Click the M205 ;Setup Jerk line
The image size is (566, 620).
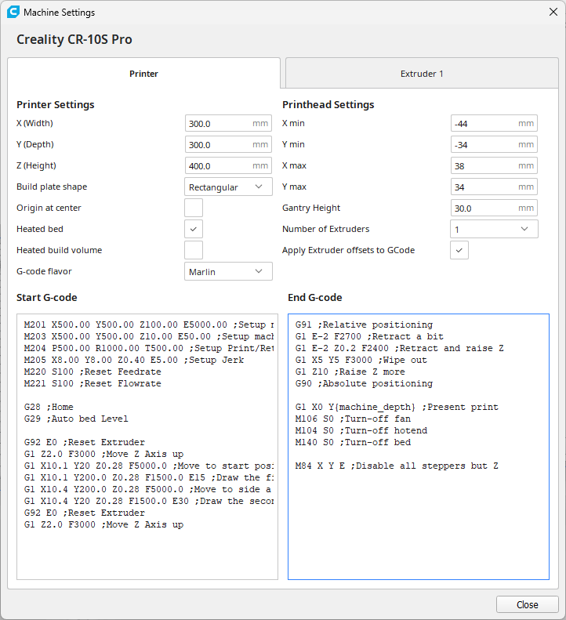(134, 360)
